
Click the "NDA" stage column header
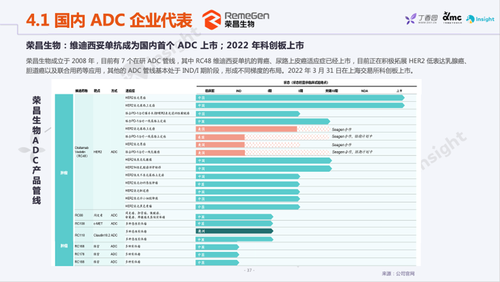365,91
